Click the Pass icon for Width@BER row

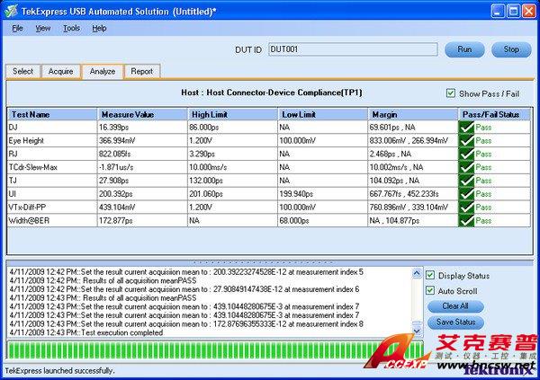pos(466,219)
